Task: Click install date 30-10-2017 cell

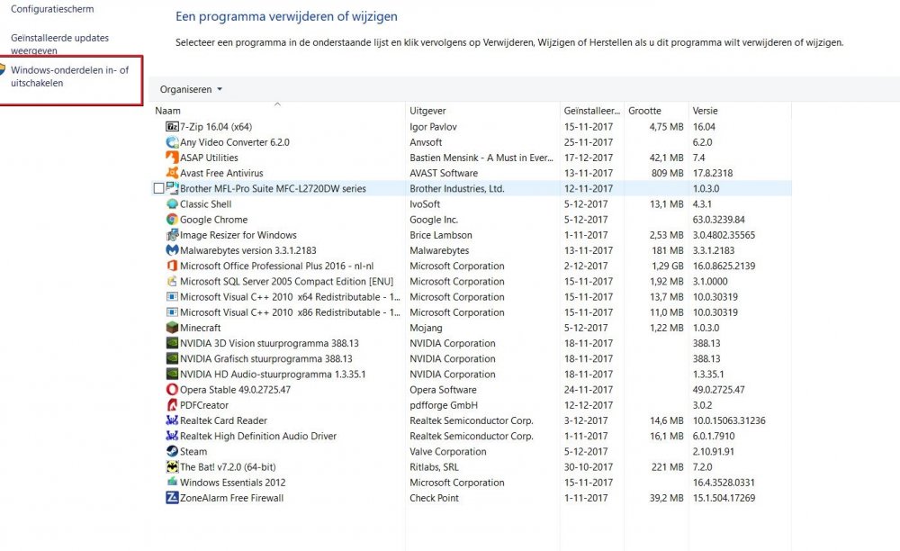Action: [589, 467]
